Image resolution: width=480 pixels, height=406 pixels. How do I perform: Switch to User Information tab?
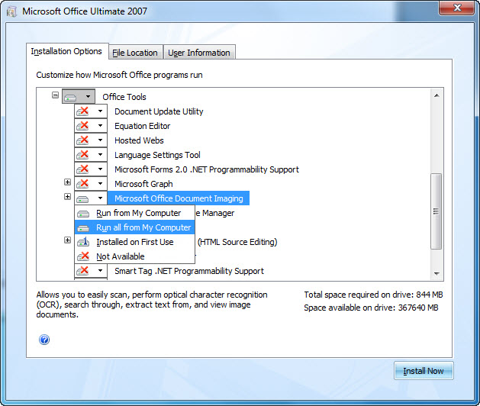coord(199,53)
